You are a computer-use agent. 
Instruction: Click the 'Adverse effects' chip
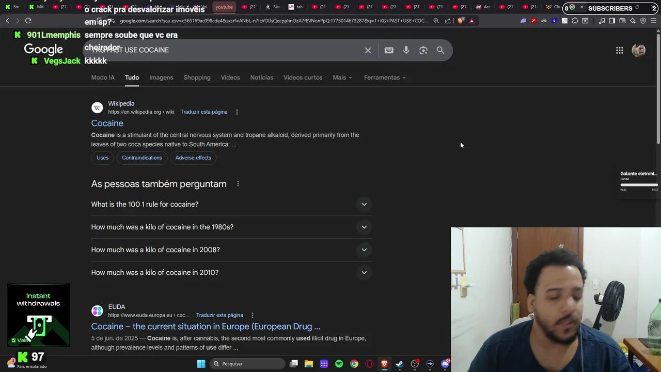(x=193, y=158)
